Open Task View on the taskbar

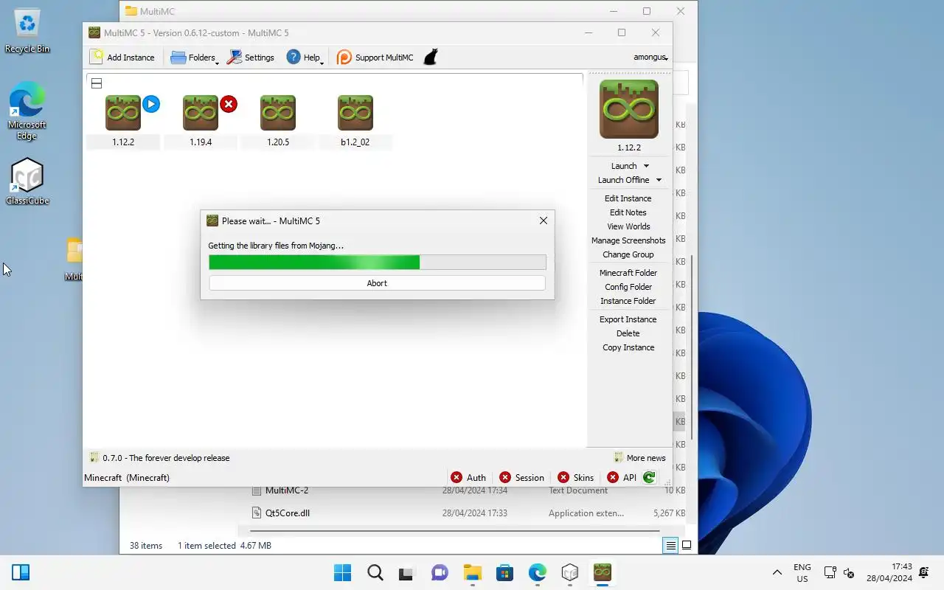[407, 572]
